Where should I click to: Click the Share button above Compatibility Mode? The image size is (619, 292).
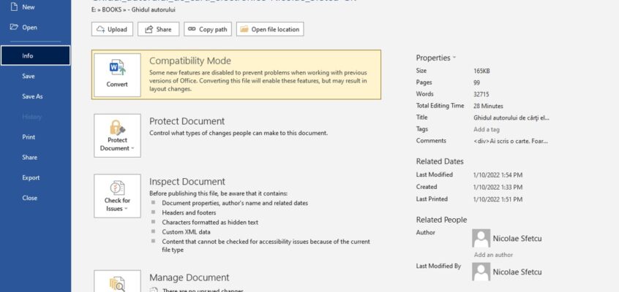tap(158, 29)
